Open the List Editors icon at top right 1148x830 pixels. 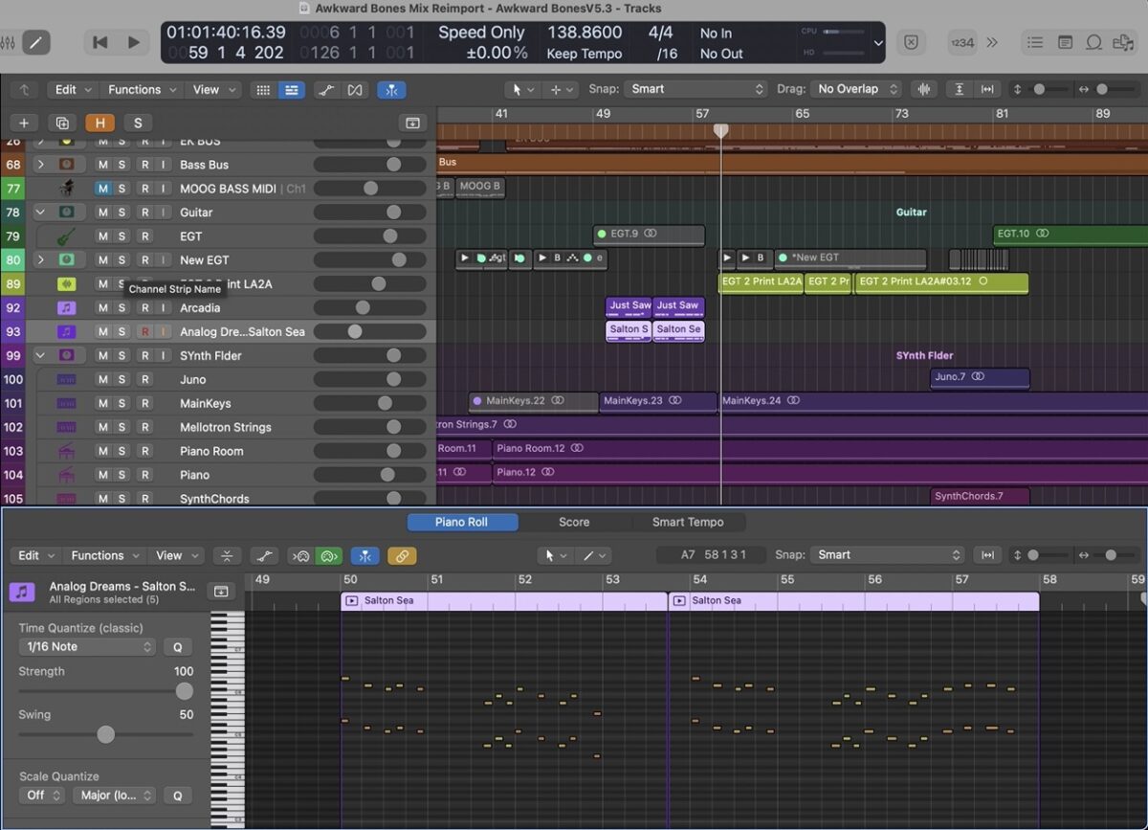[x=1034, y=42]
